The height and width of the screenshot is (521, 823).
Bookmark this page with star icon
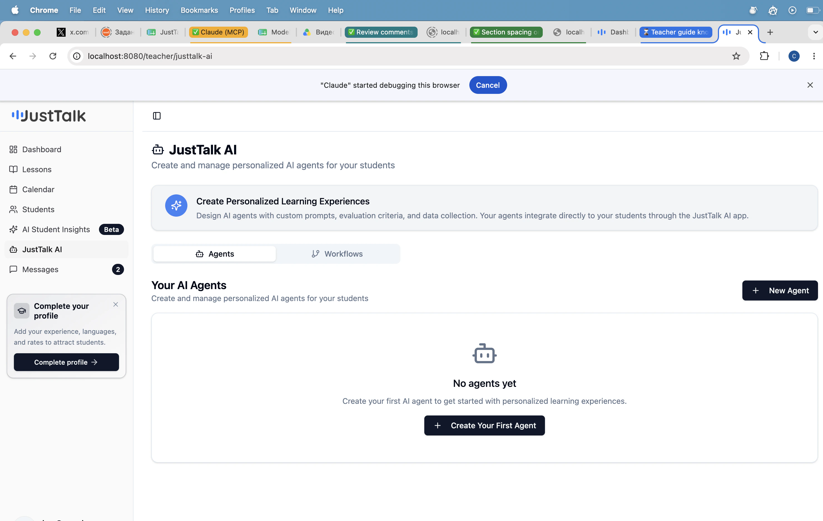[736, 56]
